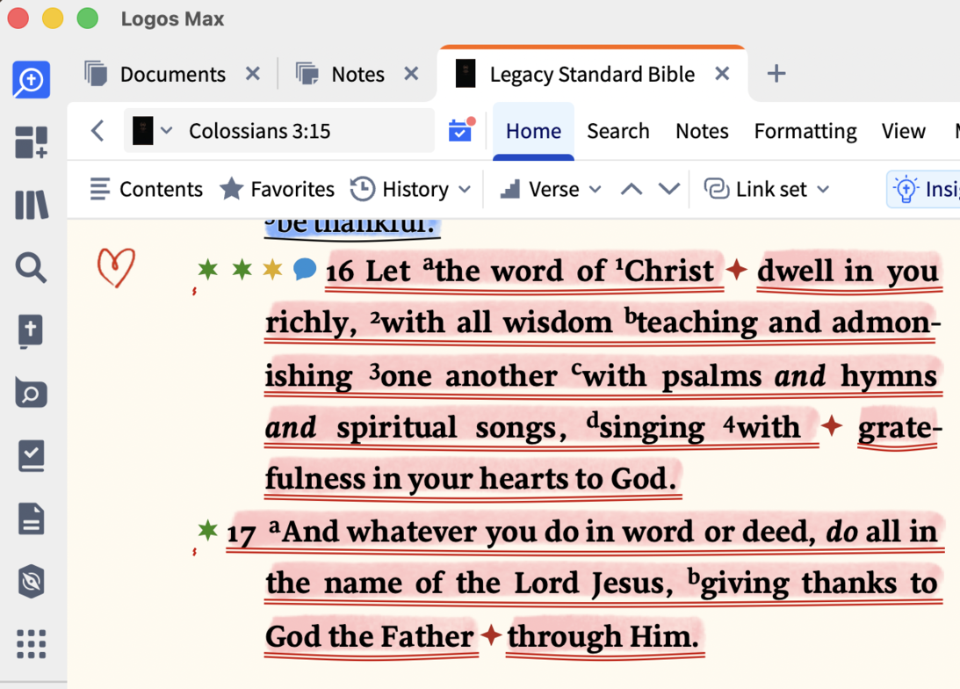Open the Home ribbon tab
This screenshot has width=960, height=689.
click(x=533, y=131)
